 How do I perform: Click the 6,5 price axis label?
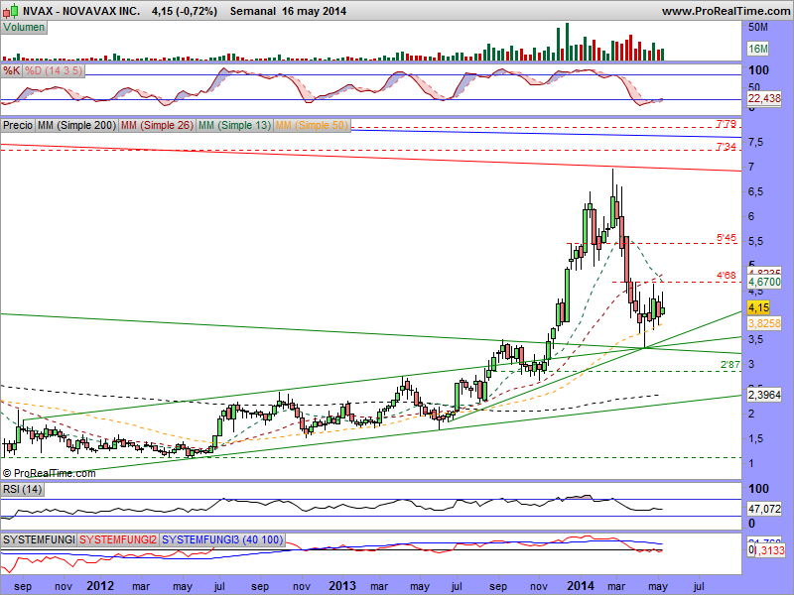(755, 191)
